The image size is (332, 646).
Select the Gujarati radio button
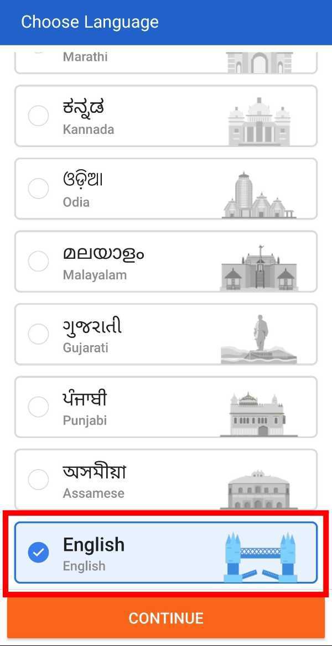click(x=38, y=334)
